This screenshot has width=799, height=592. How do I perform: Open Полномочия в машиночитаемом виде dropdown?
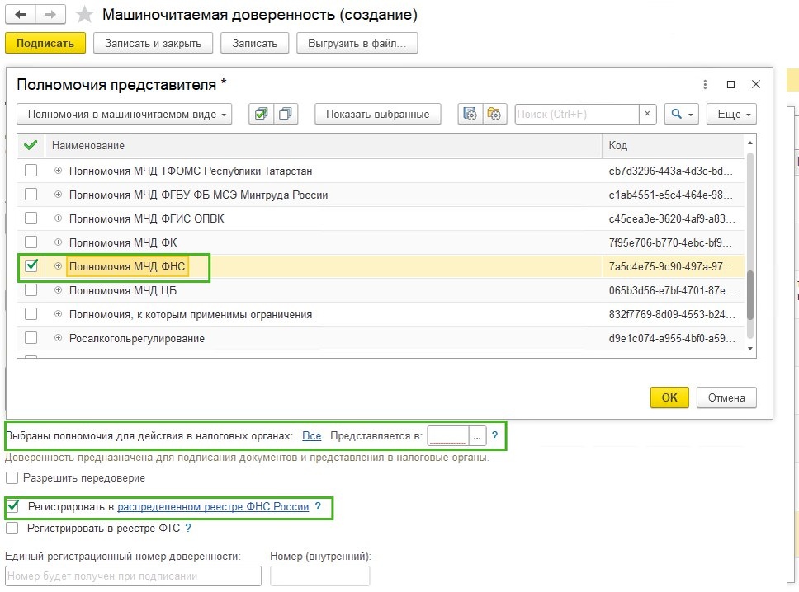125,114
